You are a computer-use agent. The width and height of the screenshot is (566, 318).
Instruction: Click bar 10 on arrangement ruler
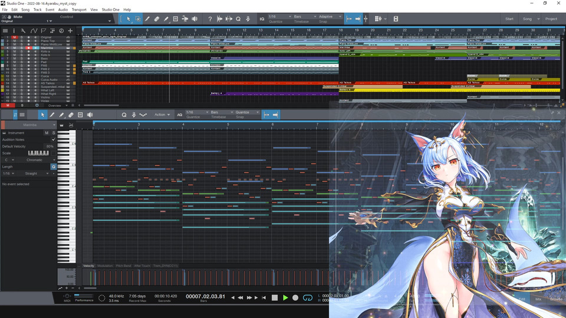[x=212, y=30]
